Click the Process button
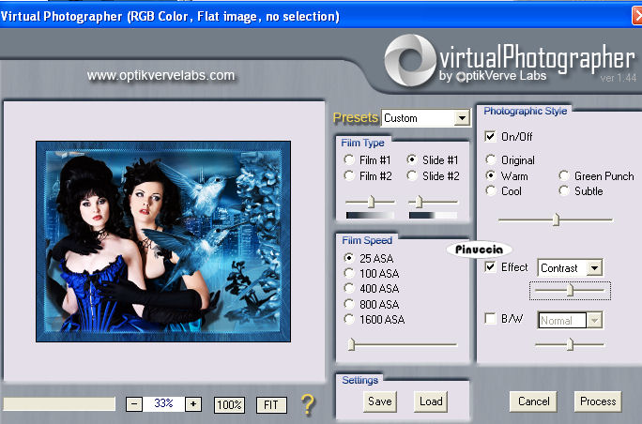This screenshot has height=424, width=642. [x=598, y=401]
